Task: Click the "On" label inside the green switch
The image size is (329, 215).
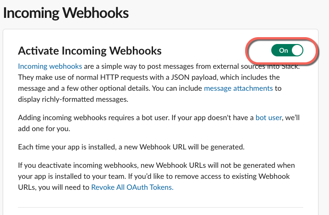Action: pyautogui.click(x=283, y=50)
